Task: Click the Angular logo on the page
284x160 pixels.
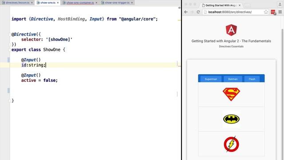Action: coord(231,30)
